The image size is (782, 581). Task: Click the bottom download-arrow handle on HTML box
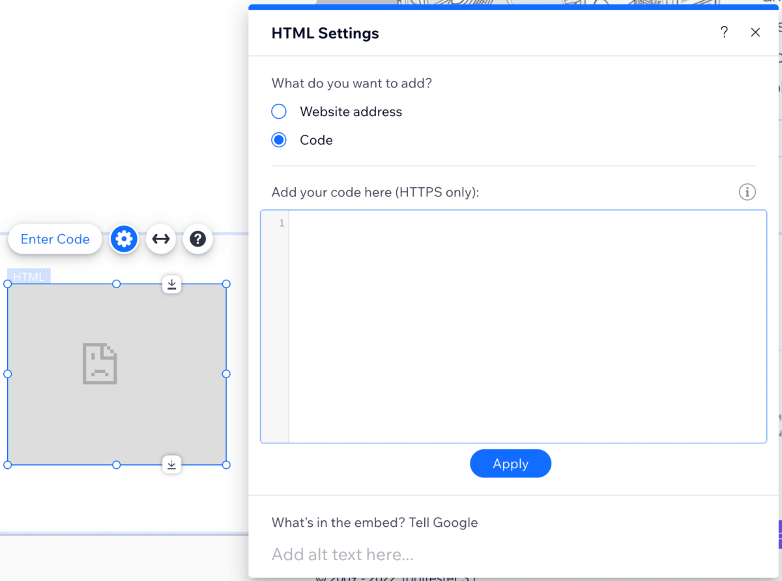click(x=171, y=464)
